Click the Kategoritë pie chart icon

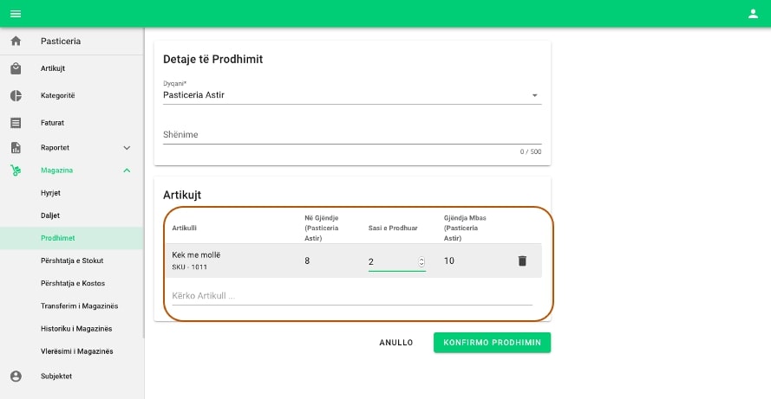16,95
